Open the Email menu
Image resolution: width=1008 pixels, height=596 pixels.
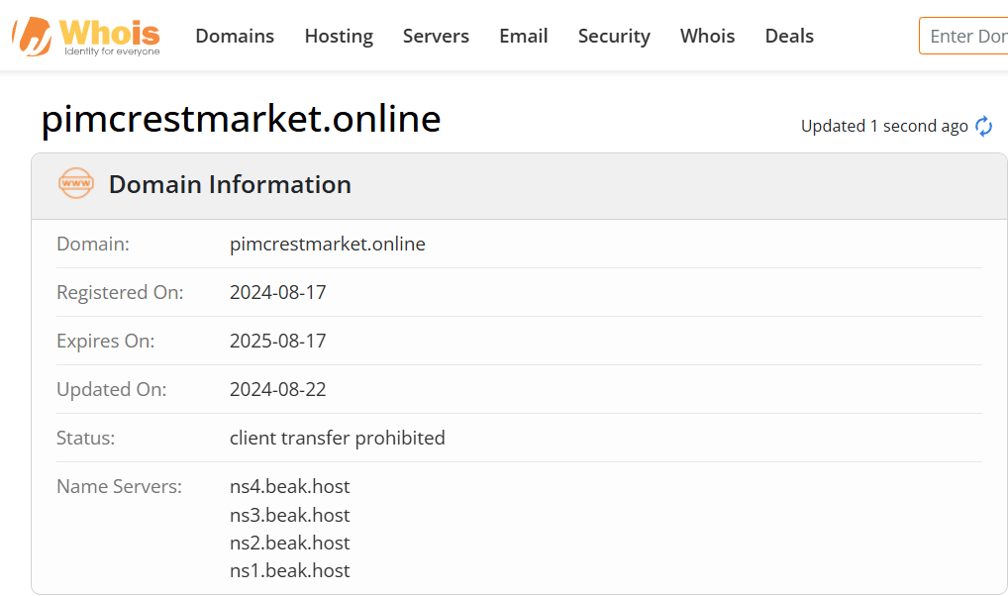coord(523,36)
